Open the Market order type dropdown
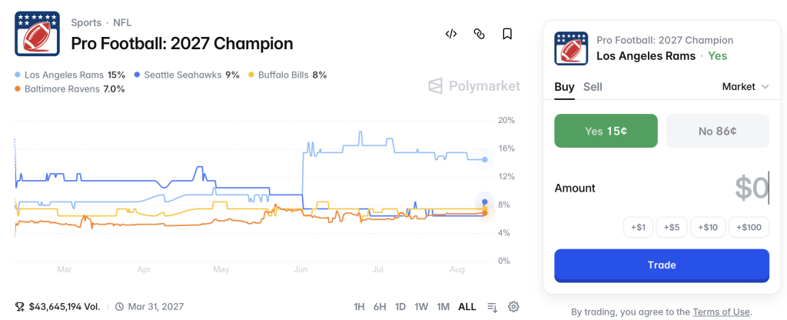This screenshot has width=787, height=320. [x=745, y=86]
